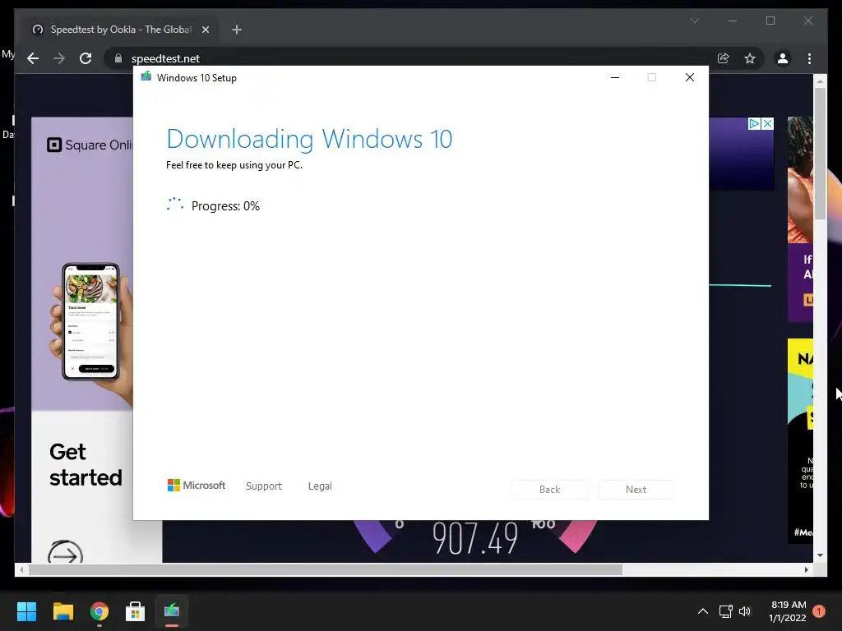
Task: Click the Next button in setup
Action: tap(636, 490)
